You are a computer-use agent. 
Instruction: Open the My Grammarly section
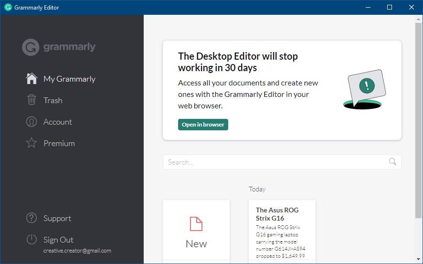click(x=69, y=79)
